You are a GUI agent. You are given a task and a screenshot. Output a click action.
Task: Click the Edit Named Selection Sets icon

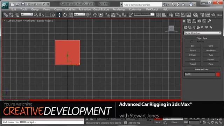pyautogui.click(x=131, y=15)
